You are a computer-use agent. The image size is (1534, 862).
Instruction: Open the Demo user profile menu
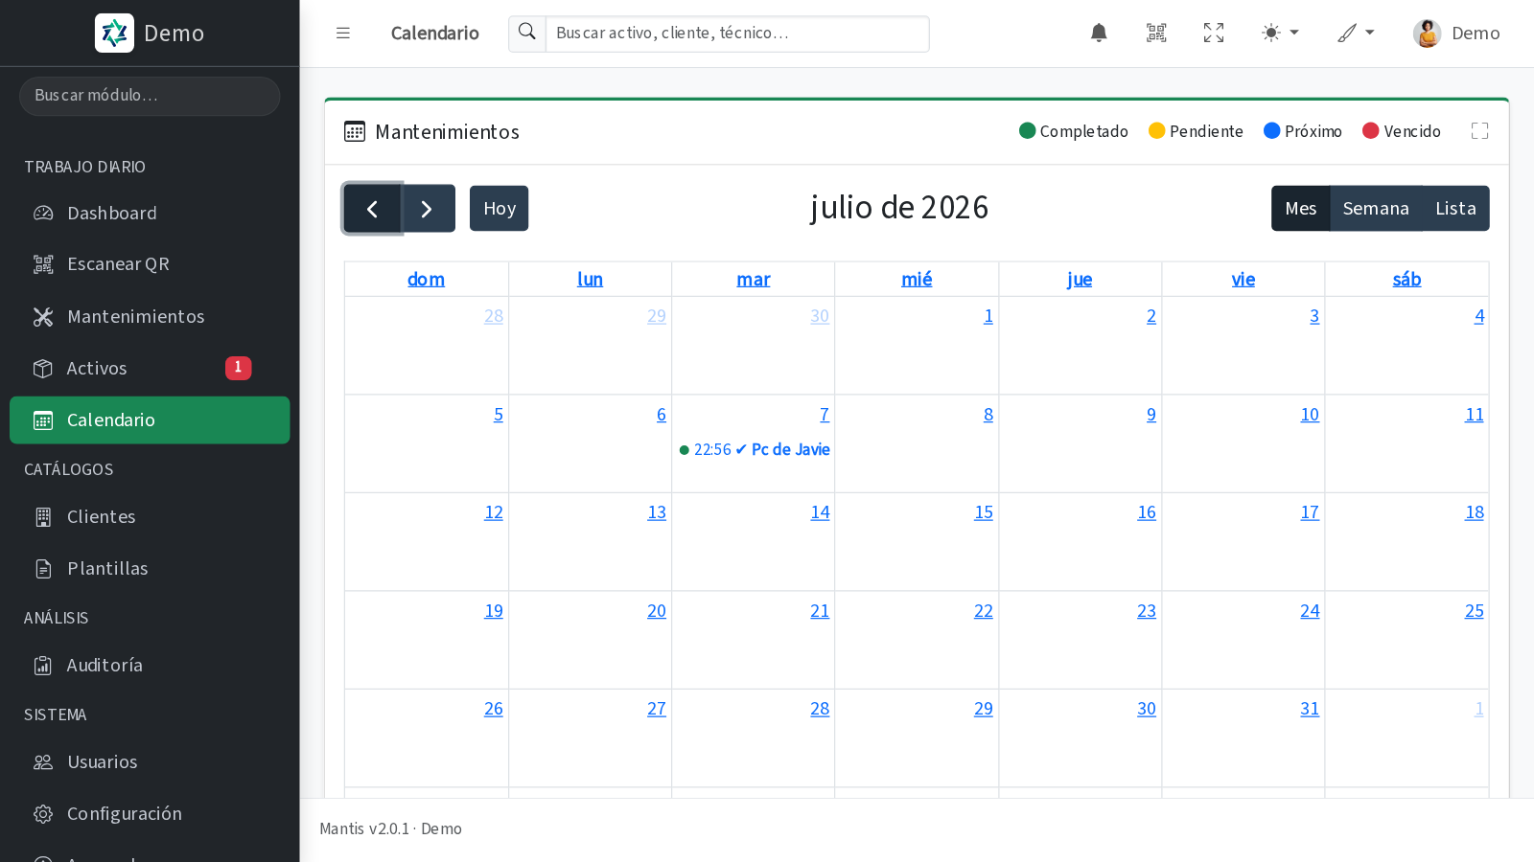[1456, 33]
